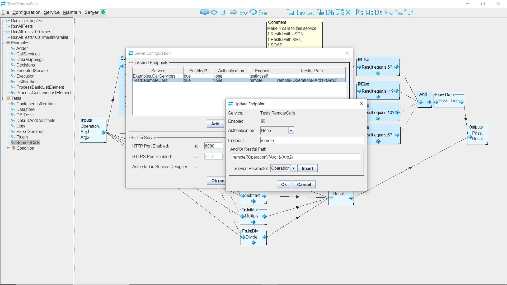The width and height of the screenshot is (507, 285).
Task: Open the Configuration menu
Action: tap(26, 12)
